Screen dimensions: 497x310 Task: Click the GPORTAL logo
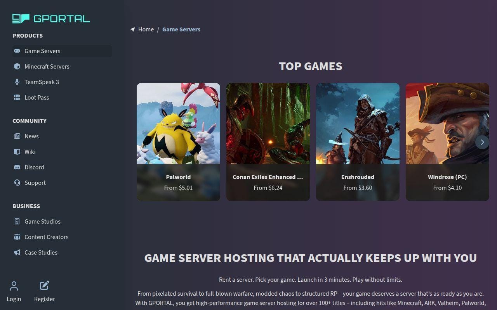click(x=51, y=18)
